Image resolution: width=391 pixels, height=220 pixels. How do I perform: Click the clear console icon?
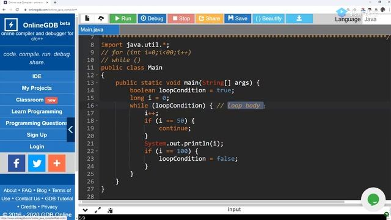point(110,210)
